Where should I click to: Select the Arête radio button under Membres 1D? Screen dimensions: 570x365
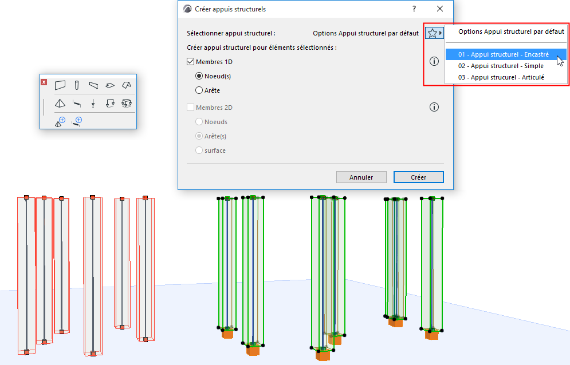pos(199,90)
